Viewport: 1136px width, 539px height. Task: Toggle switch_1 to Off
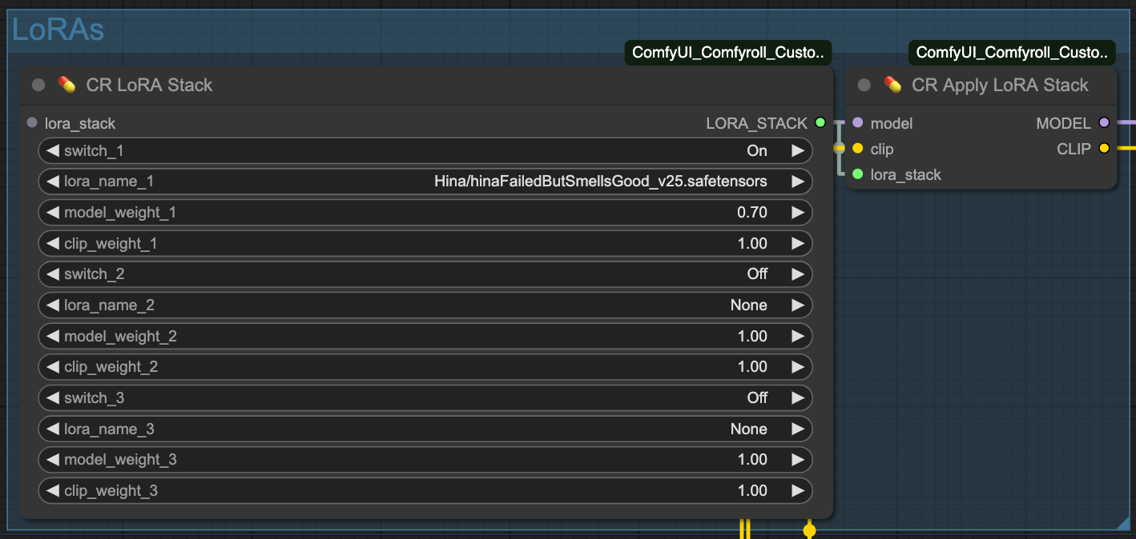[x=425, y=150]
